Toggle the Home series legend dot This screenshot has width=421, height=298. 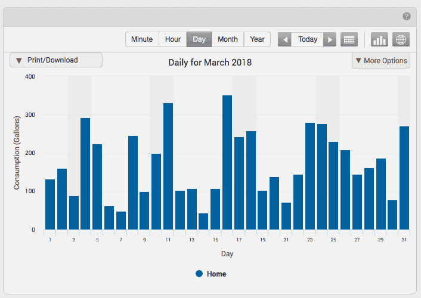point(199,274)
